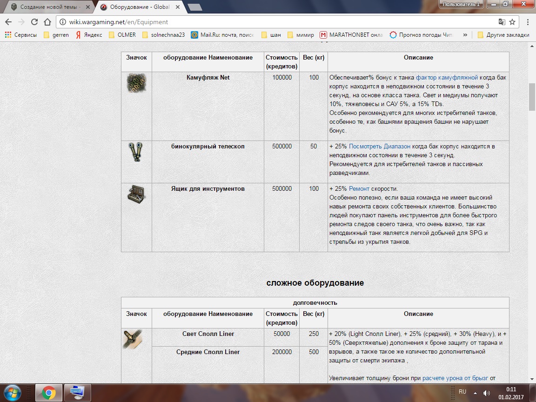Open the browser home page
536x402 pixels.
pyautogui.click(x=47, y=22)
